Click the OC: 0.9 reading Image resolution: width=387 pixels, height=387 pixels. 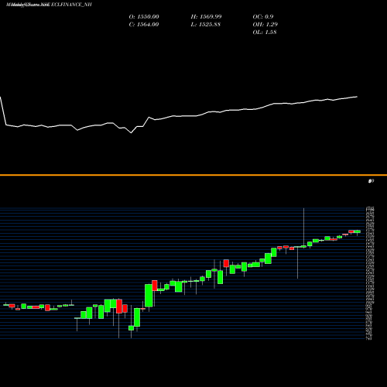263,16
